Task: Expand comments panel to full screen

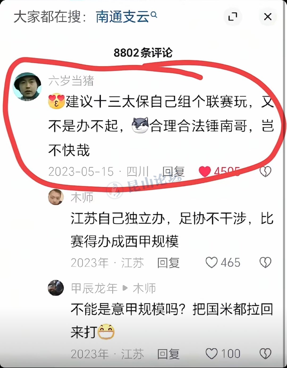Action: 233,17
